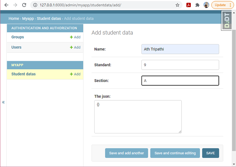Go back with browser back arrow
Image resolution: width=236 pixels, height=167 pixels.
point(6,5)
